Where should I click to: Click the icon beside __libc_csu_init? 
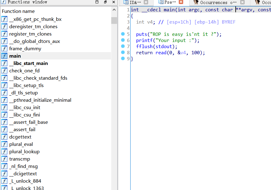4,108
